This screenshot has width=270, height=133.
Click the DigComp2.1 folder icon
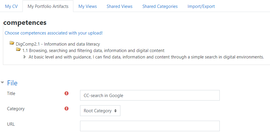pyautogui.click(x=12, y=43)
